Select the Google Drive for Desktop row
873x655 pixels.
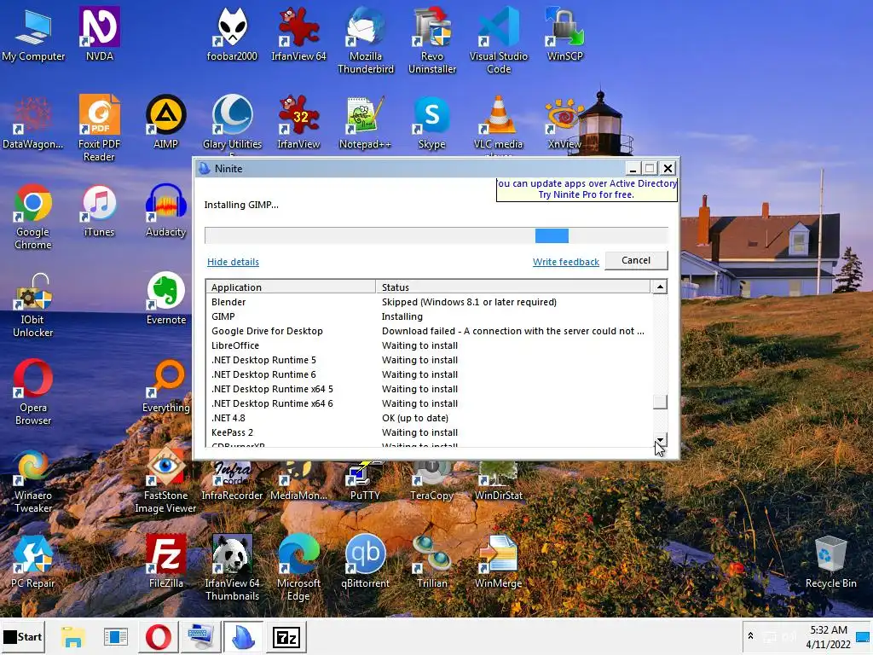(429, 331)
